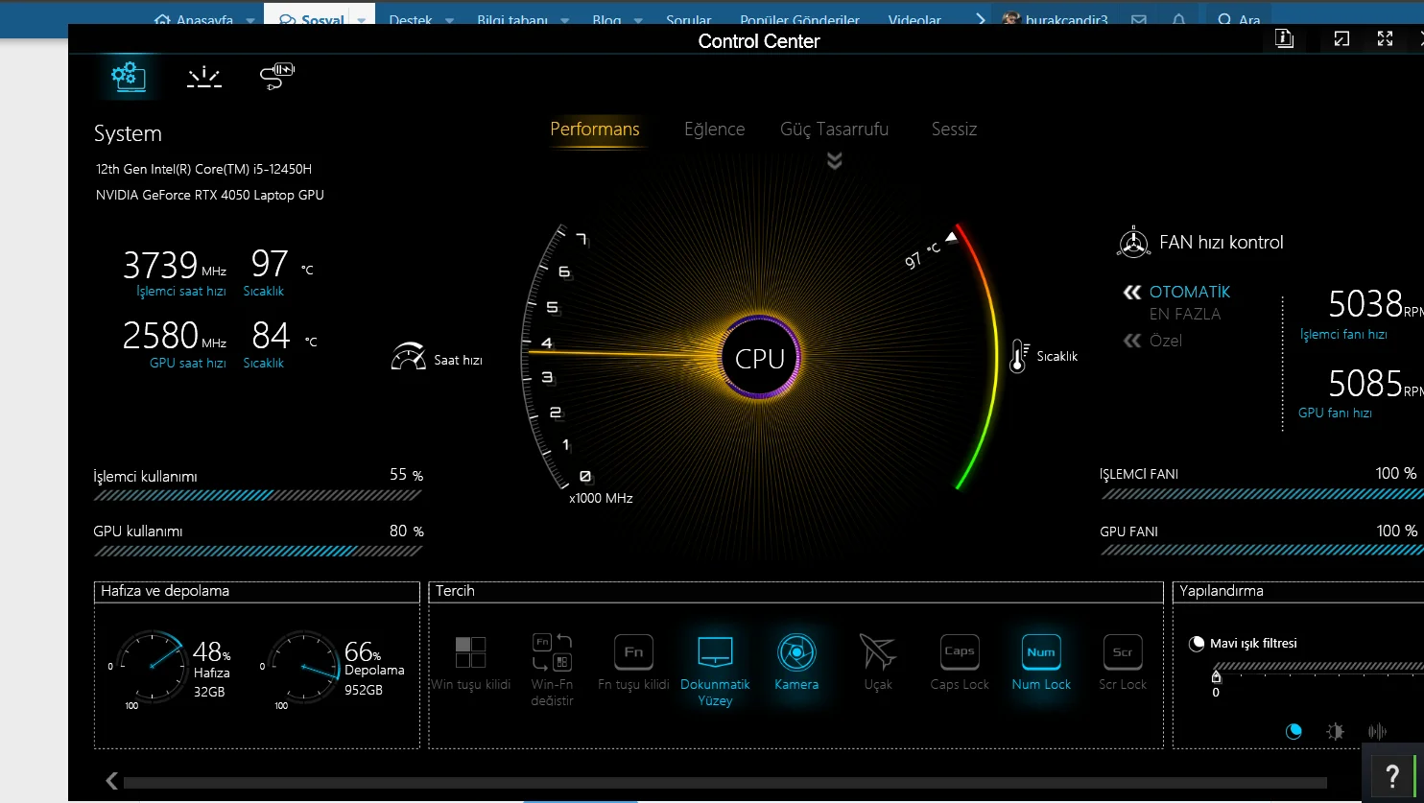
Task: Click the left arrow on bottom scrollbar
Action: point(112,781)
